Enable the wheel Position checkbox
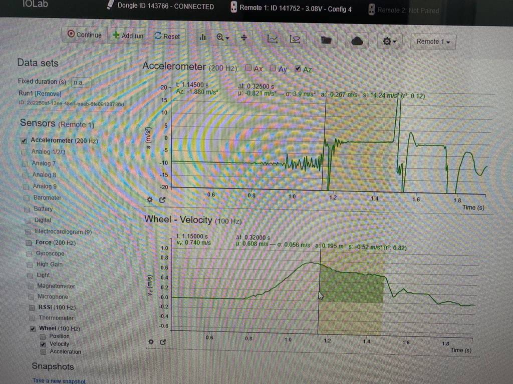513x384 pixels. (x=43, y=336)
